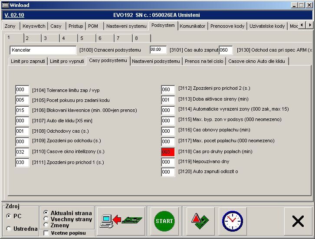Select PC as source radio button
The height and width of the screenshot is (239, 315).
pos(9,216)
